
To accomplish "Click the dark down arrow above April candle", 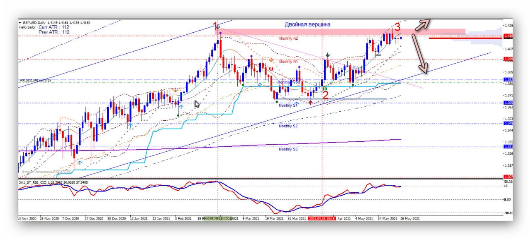I will 328,55.
